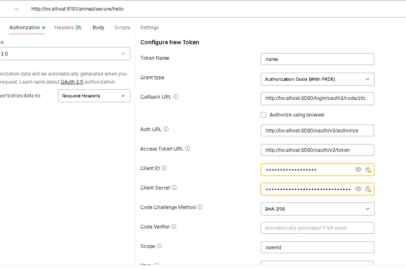Click info icon next to Access Token URL
Viewport: 406px width, 269px height.
pos(188,149)
